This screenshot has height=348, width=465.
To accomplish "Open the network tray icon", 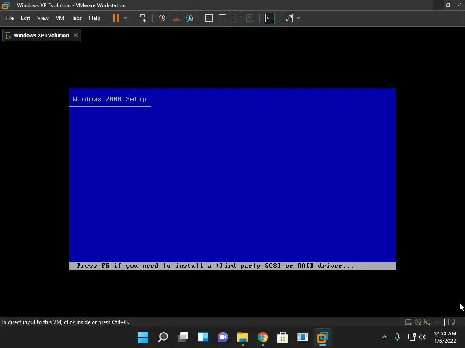I will coord(411,337).
